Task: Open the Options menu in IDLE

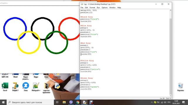Action: tap(105, 8)
